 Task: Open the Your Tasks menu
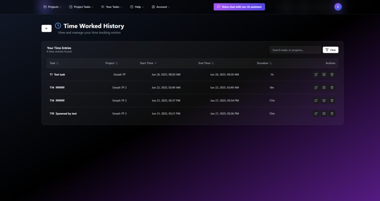point(111,7)
